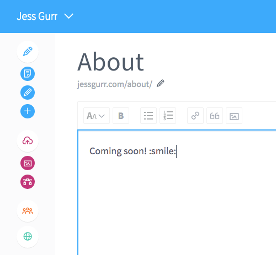276x255 pixels.
Task: Open the cloud upload sidebar icon
Action: coord(28,141)
